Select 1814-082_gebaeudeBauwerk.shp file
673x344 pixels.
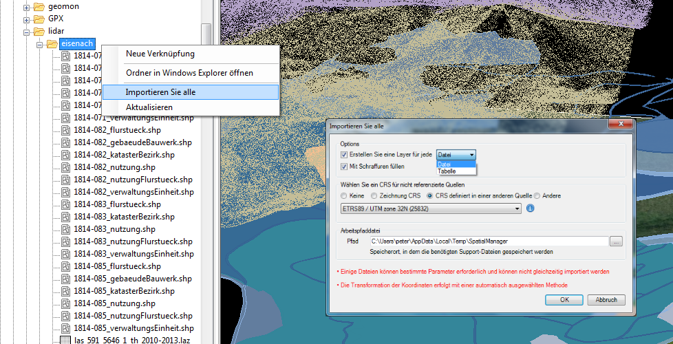[x=133, y=142]
